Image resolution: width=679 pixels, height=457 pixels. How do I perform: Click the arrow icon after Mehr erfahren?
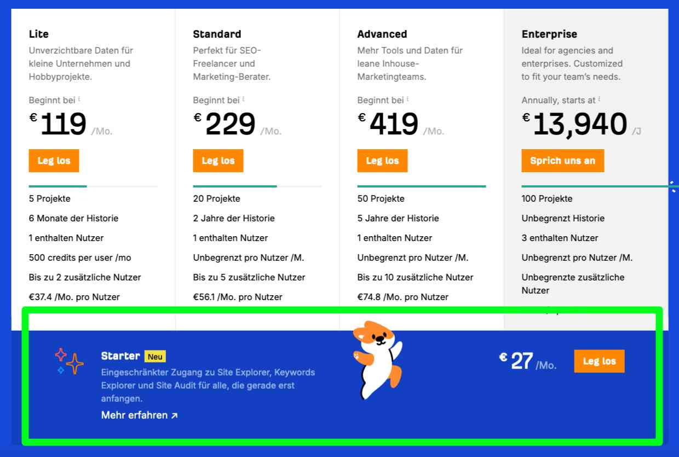pyautogui.click(x=174, y=415)
